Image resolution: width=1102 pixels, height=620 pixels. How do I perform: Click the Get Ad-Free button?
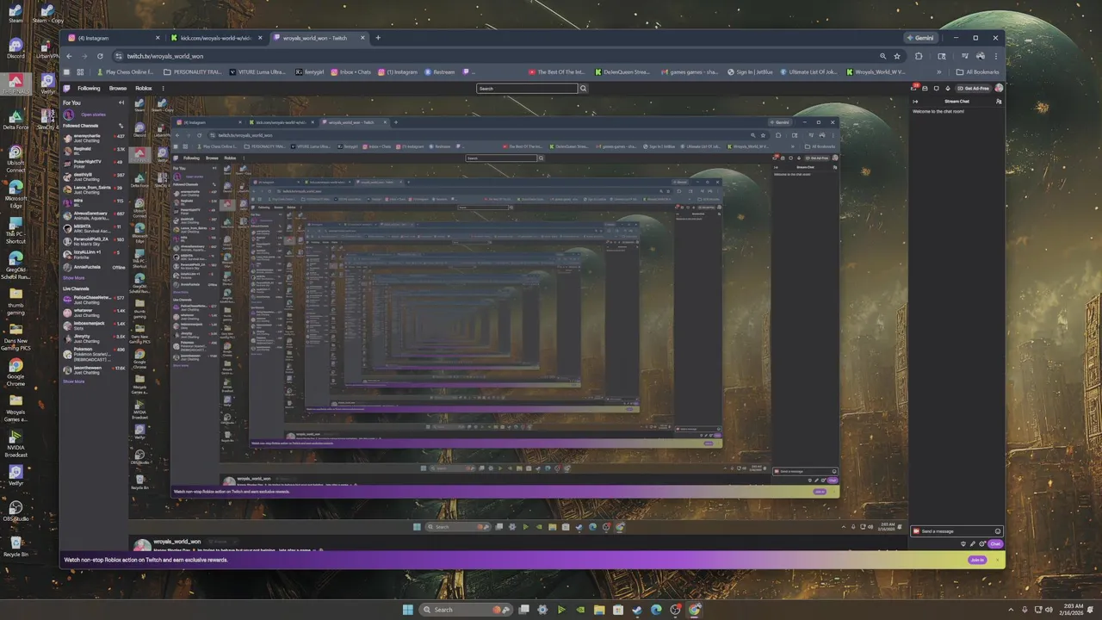[x=973, y=88]
